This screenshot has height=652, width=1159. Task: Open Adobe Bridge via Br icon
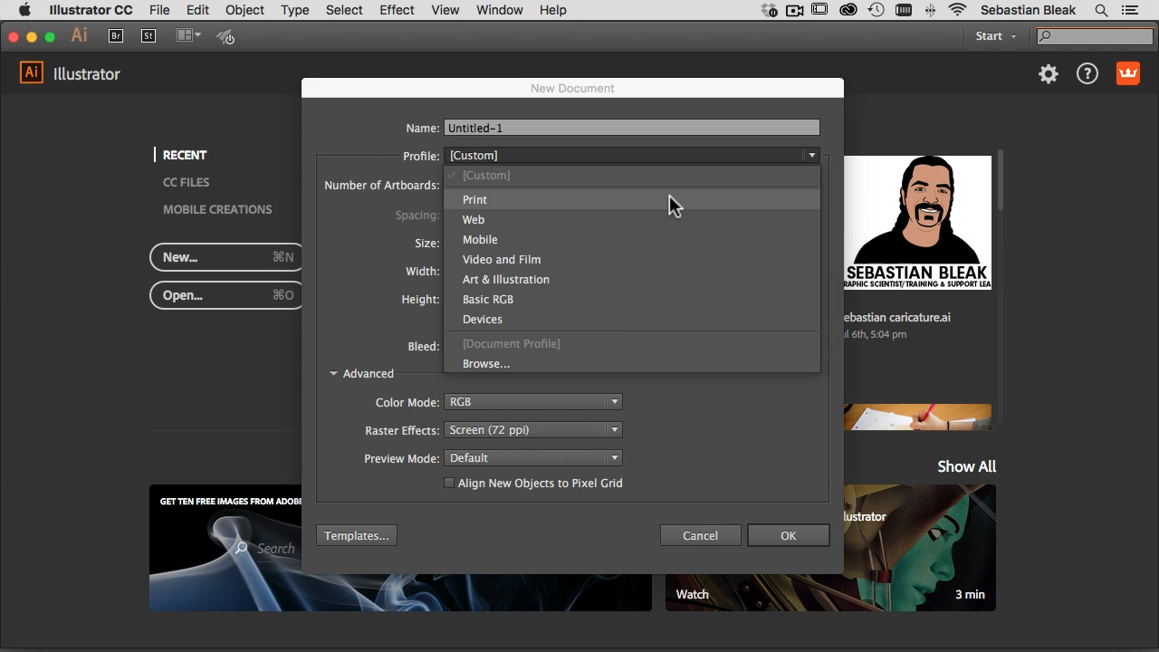tap(115, 36)
